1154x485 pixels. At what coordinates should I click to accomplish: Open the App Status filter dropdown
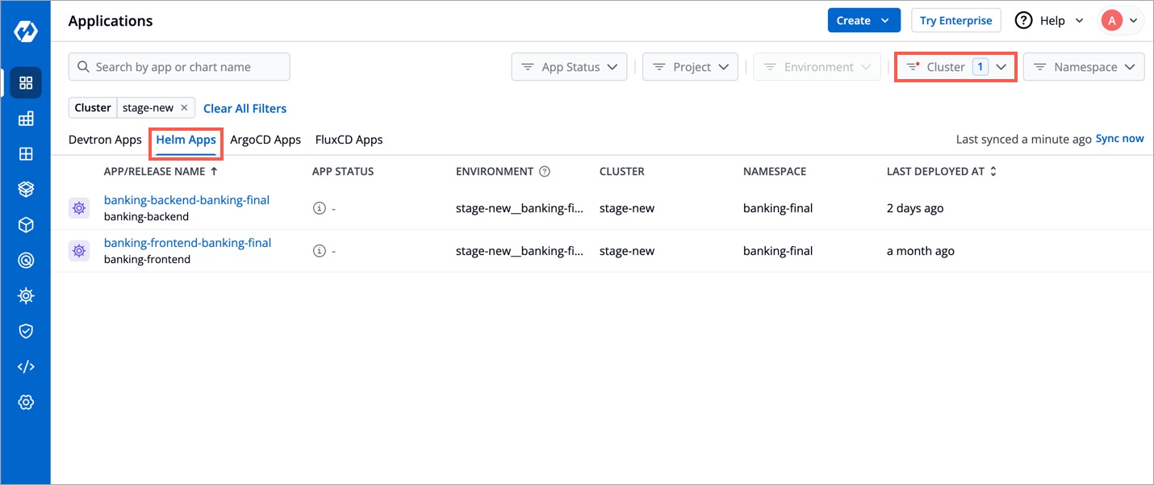(569, 66)
